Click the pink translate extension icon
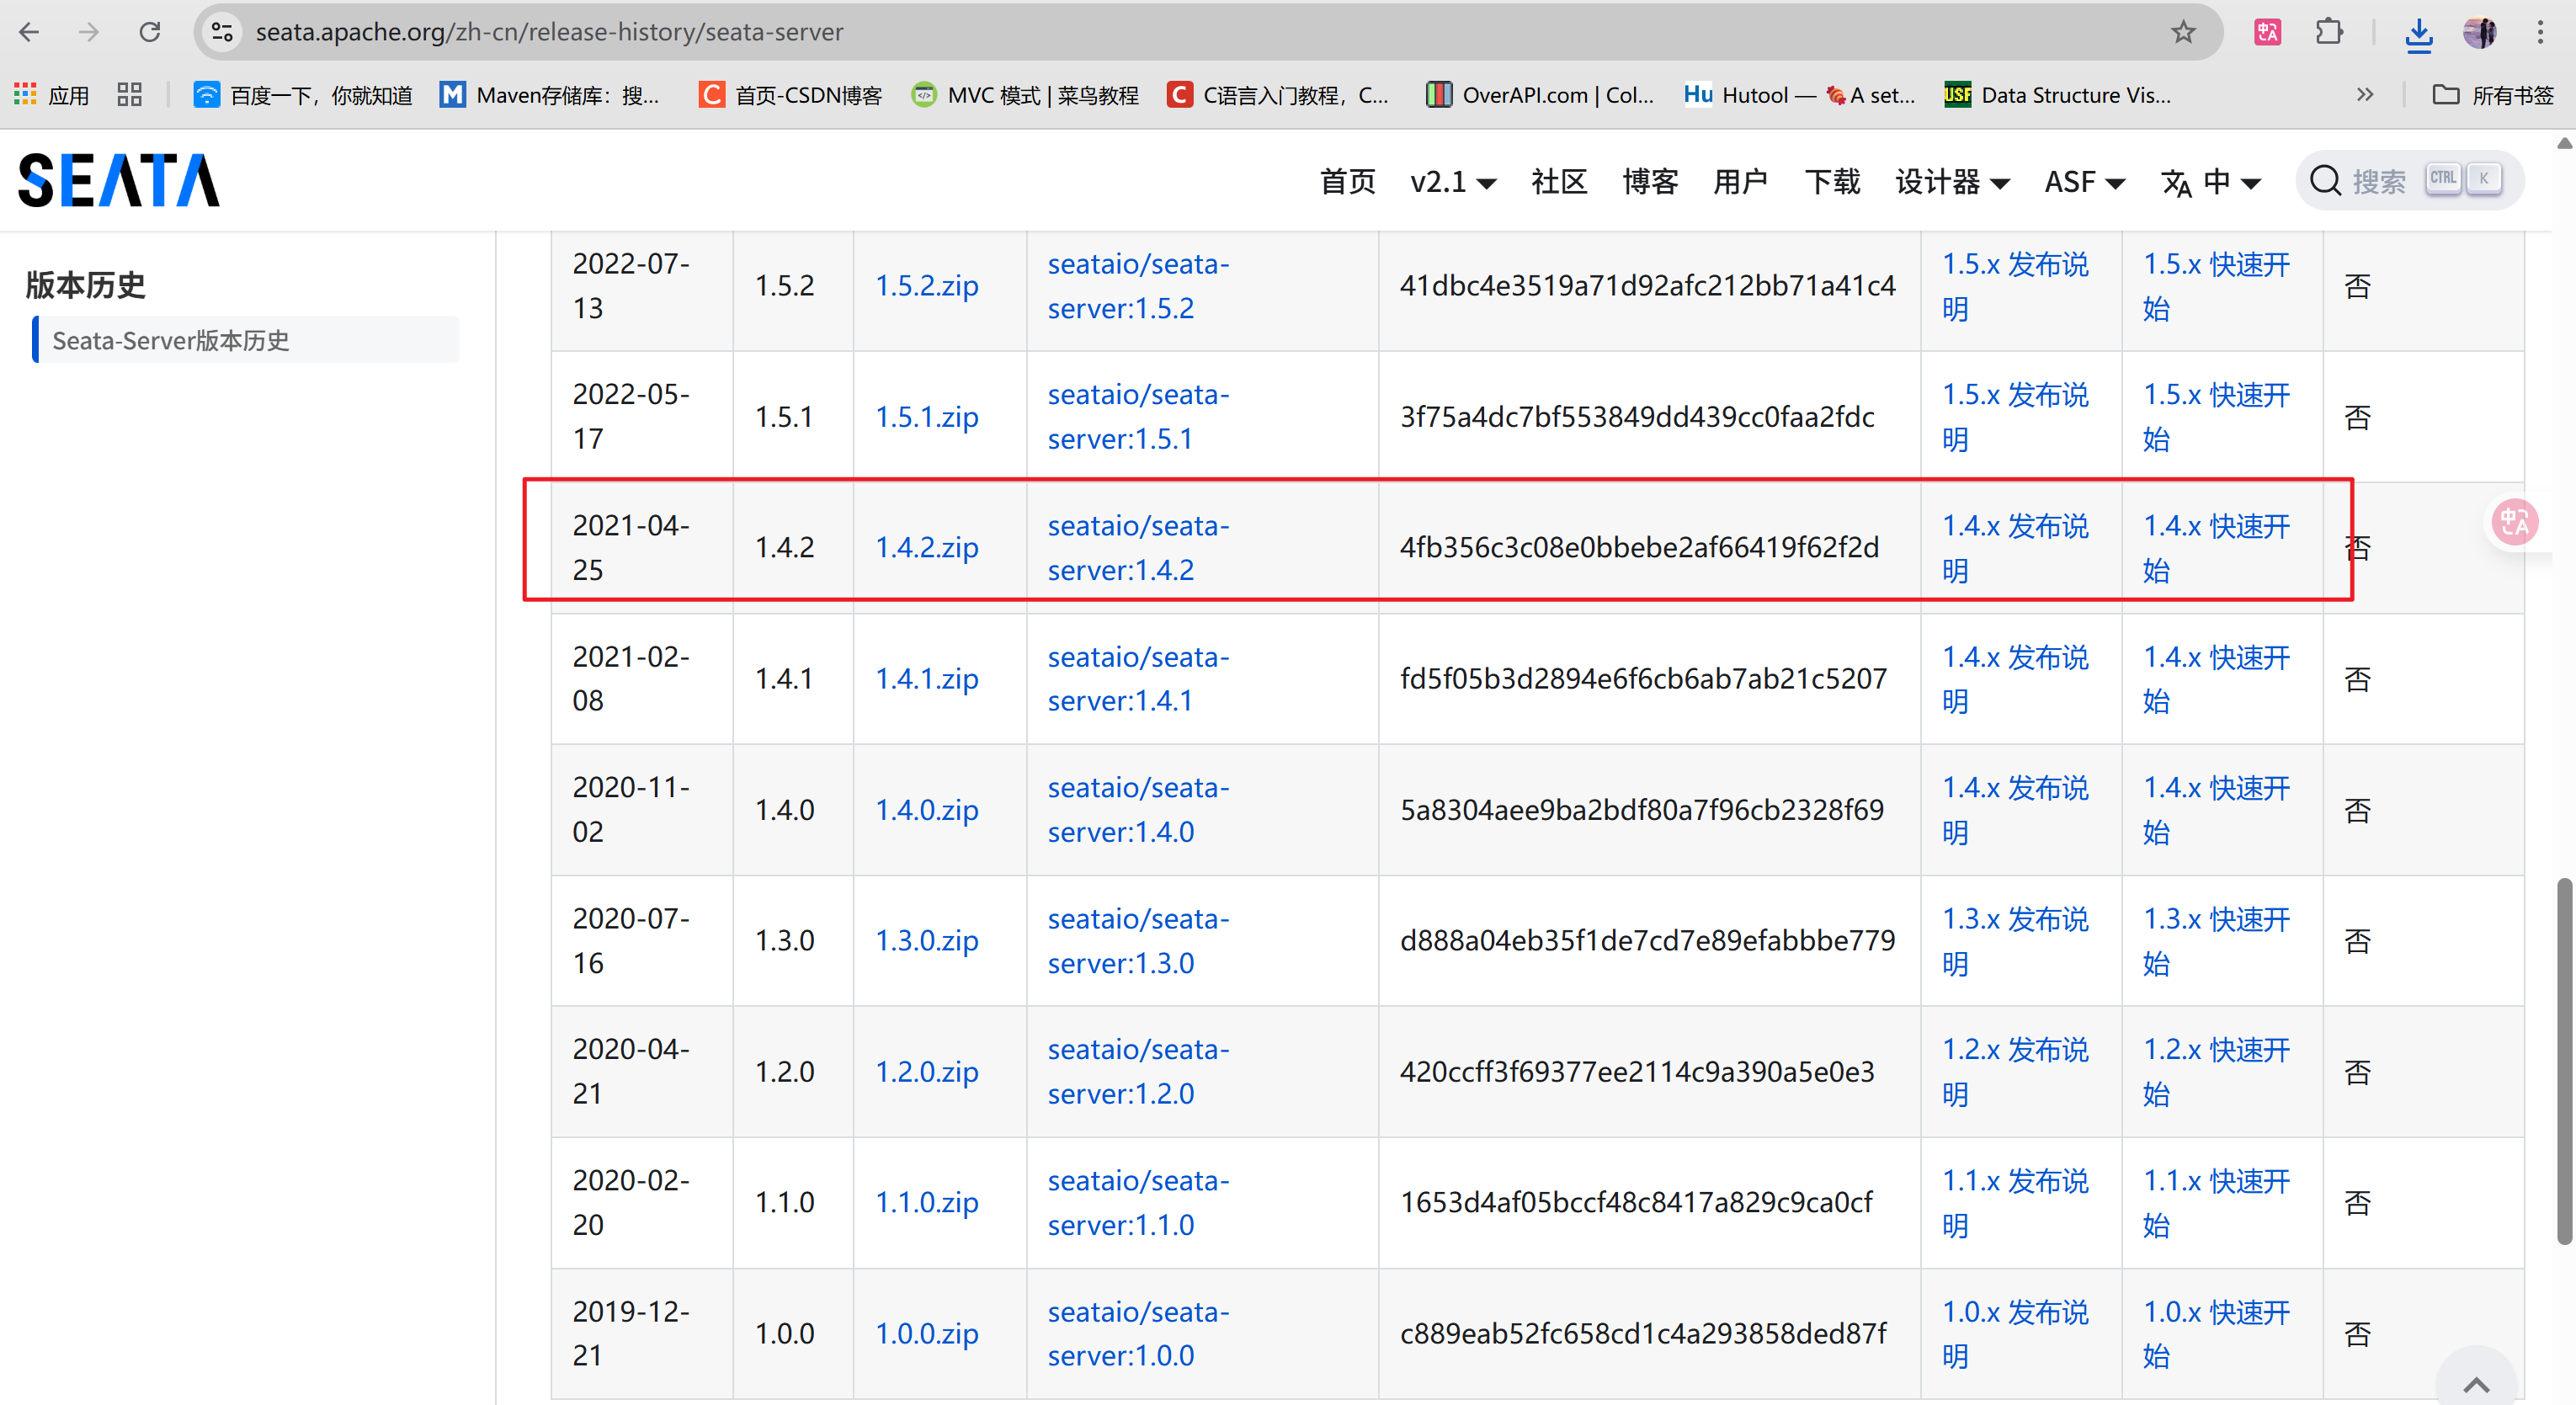This screenshot has width=2576, height=1405. 2267,32
